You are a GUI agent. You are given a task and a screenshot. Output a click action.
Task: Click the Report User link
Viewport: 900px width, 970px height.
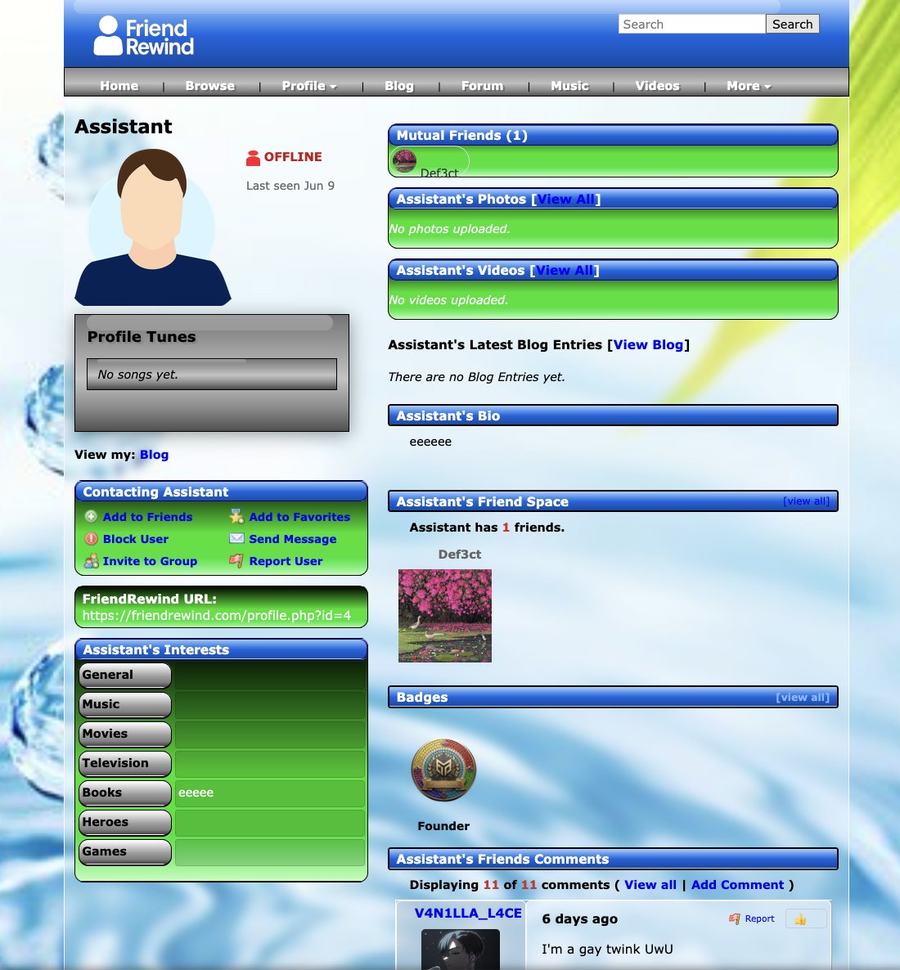pos(286,561)
